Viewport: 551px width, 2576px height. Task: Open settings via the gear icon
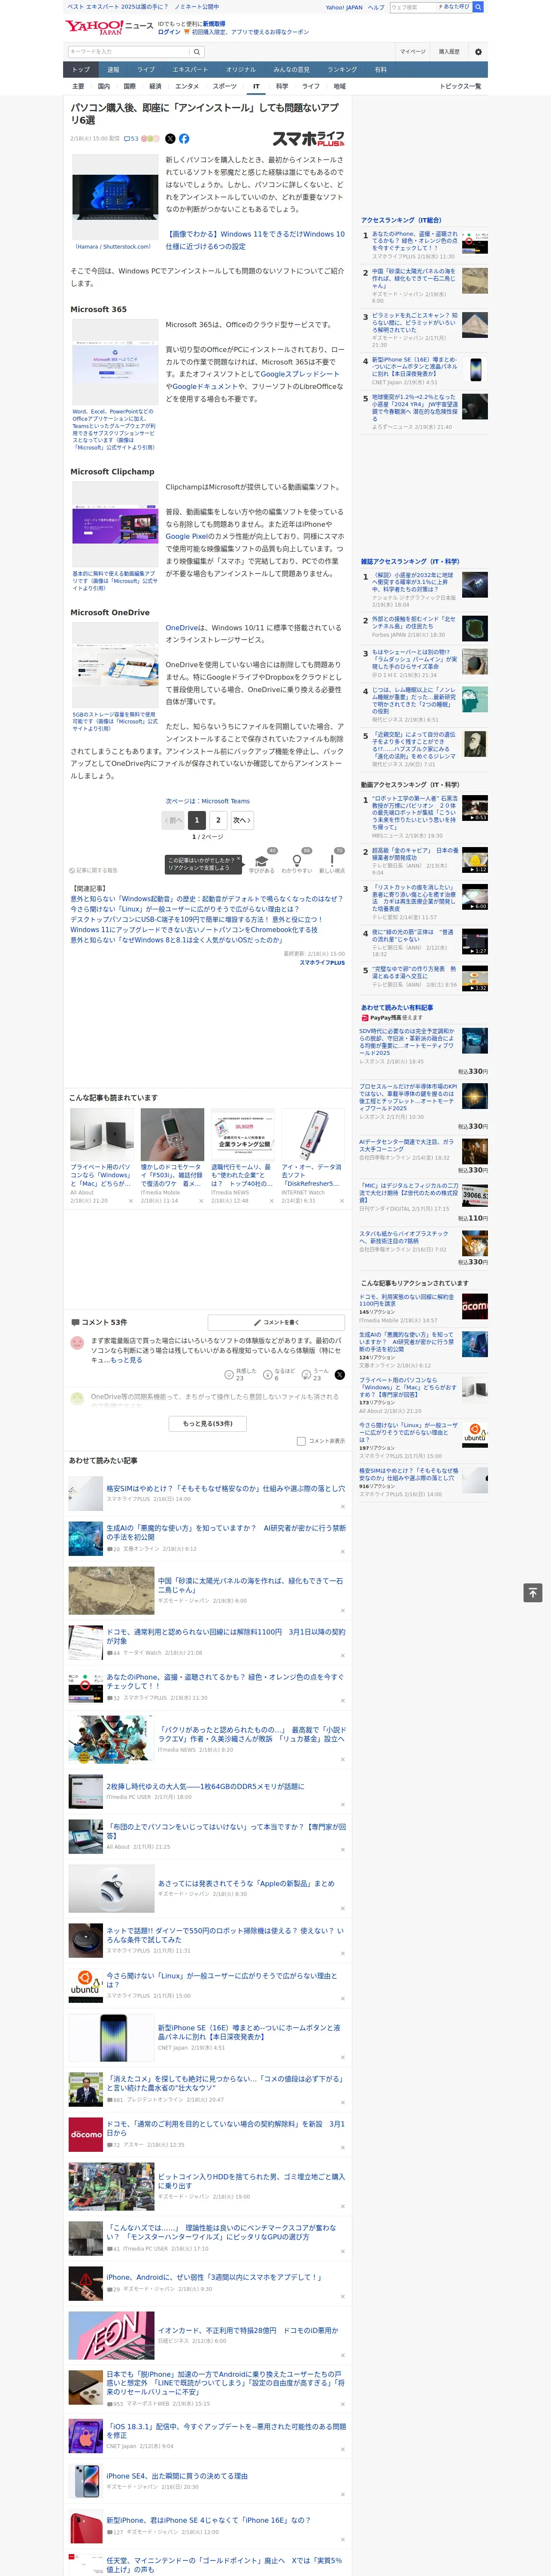(x=478, y=51)
